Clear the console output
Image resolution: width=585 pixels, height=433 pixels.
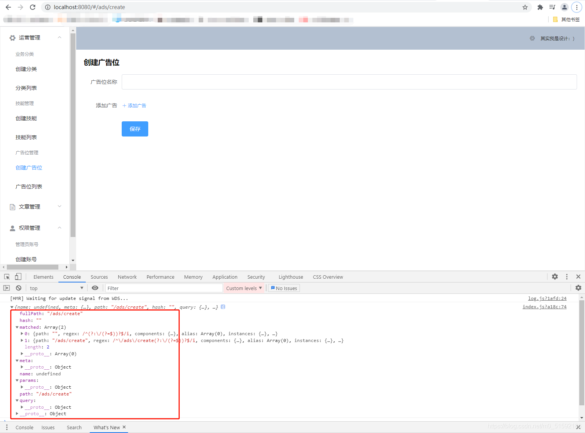19,288
